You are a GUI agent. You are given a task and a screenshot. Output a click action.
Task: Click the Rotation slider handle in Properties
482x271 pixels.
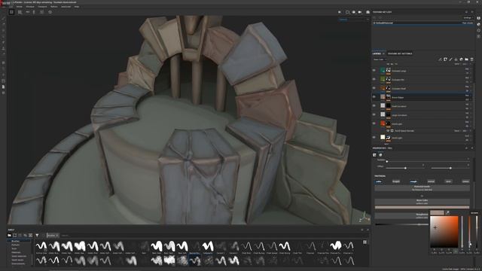coord(387,161)
